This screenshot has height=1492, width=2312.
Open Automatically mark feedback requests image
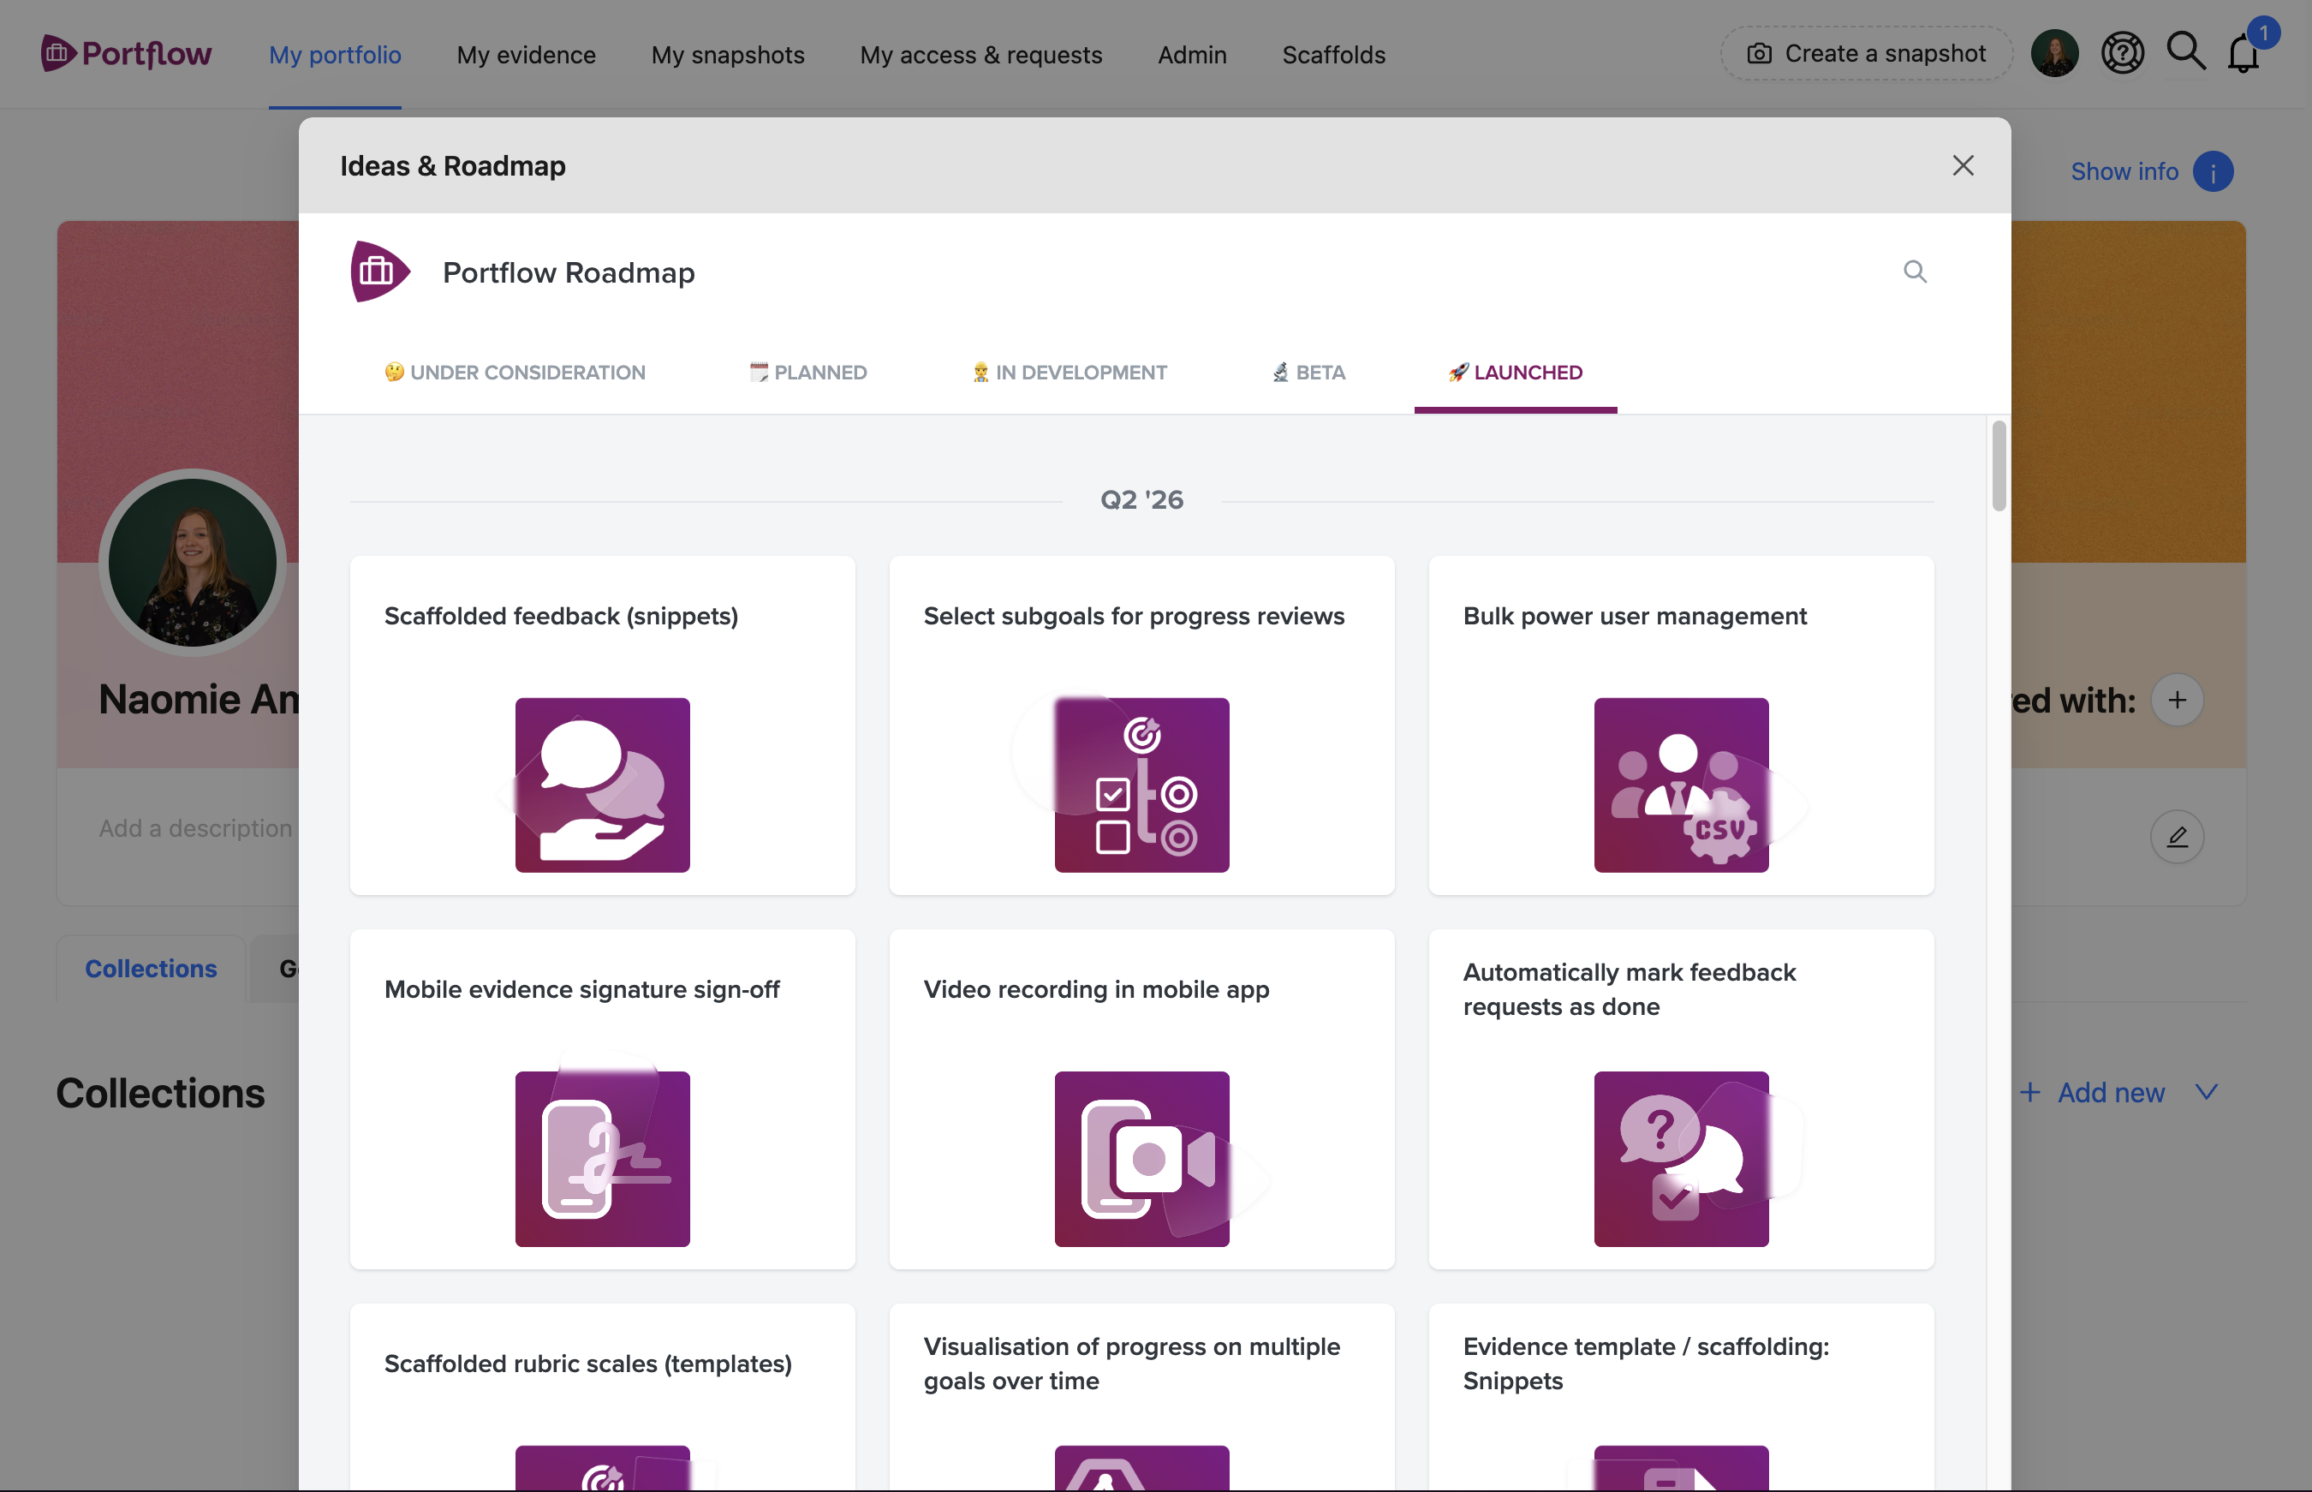tap(1681, 1159)
